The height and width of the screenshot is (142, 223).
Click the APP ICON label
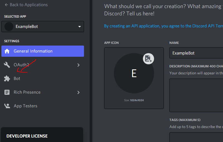(x=111, y=43)
